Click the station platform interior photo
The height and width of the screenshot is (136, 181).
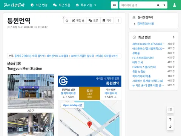[x=31, y=124]
